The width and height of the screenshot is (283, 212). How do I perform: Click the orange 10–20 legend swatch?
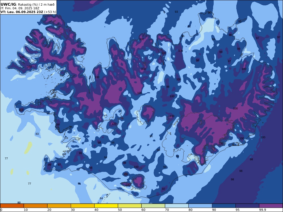point(36,206)
